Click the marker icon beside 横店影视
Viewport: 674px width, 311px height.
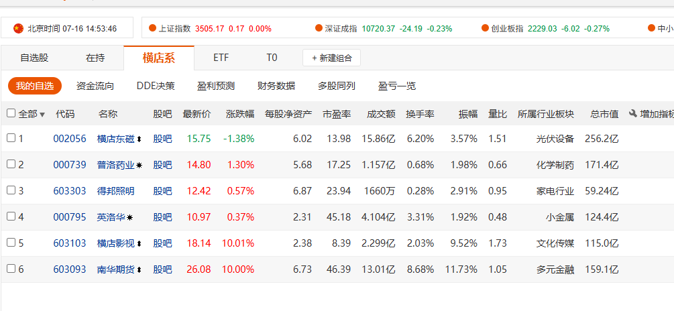139,244
